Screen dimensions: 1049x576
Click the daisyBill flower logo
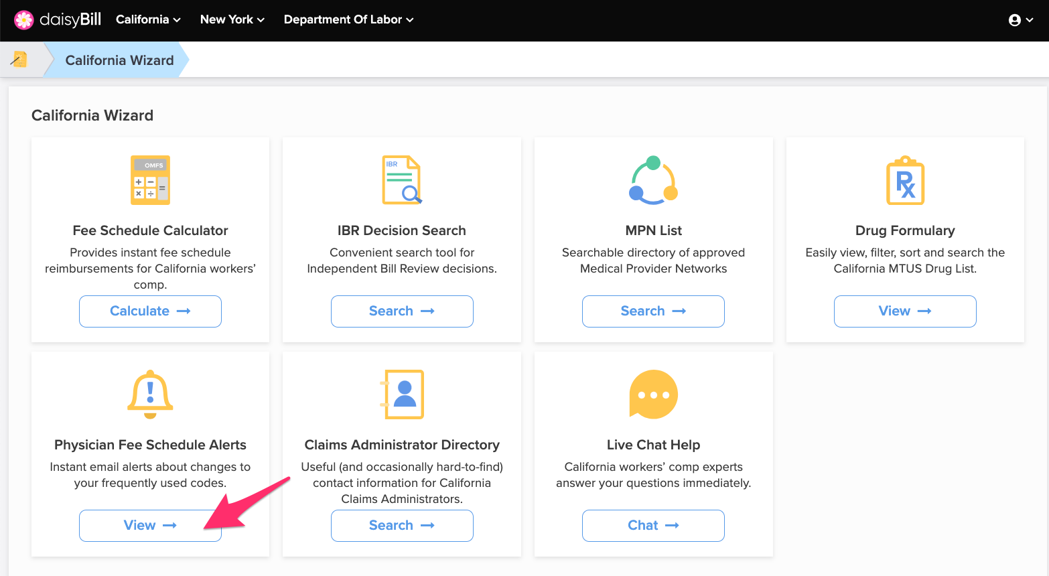click(x=24, y=20)
